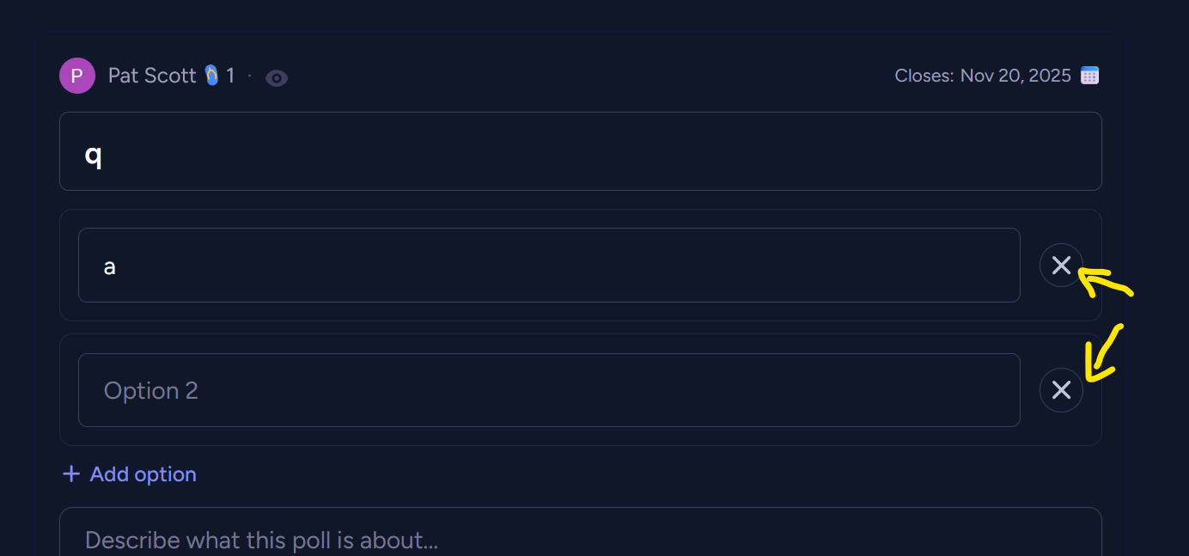This screenshot has width=1189, height=556.
Task: Click the 'Closes:' label
Action: [x=924, y=76]
